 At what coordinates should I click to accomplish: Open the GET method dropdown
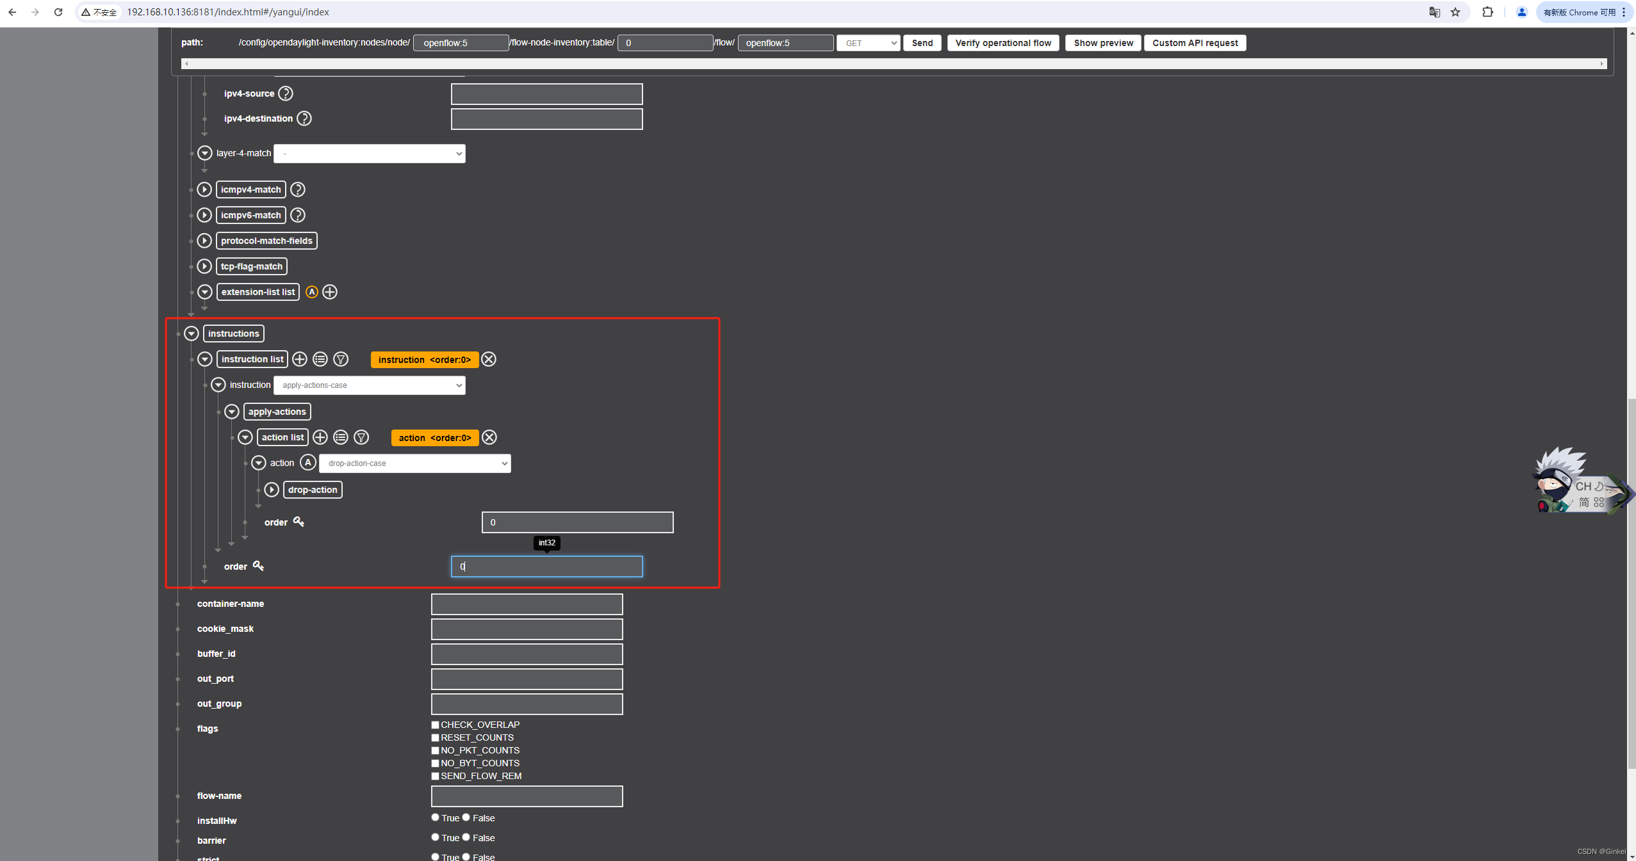[868, 43]
